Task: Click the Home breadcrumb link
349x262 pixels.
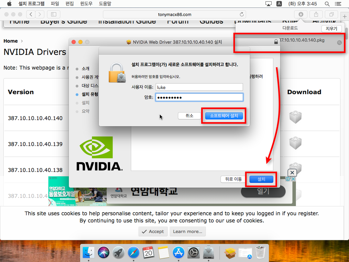Action: [x=11, y=41]
